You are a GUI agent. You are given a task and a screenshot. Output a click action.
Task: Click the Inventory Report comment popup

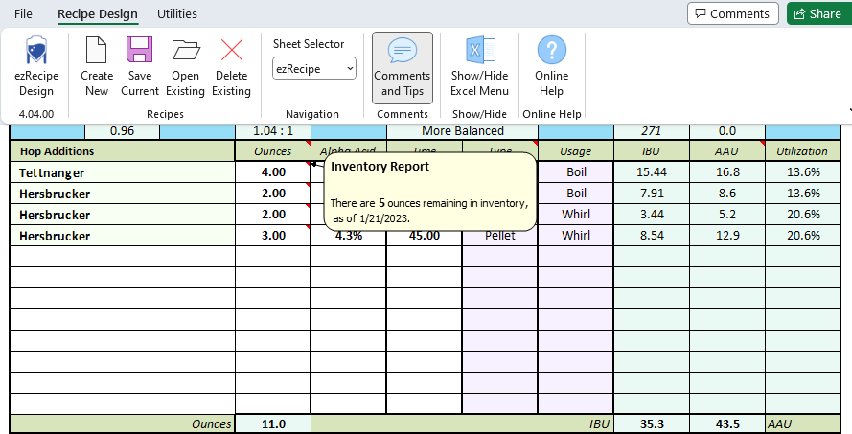(429, 192)
